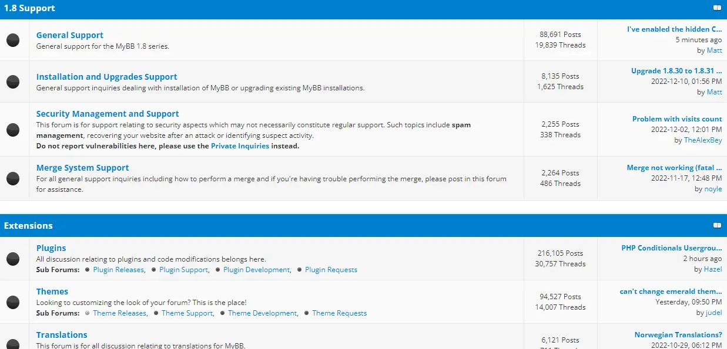Click the small icon before Theme Requests
Screen dimensions: 727x349
coord(307,313)
